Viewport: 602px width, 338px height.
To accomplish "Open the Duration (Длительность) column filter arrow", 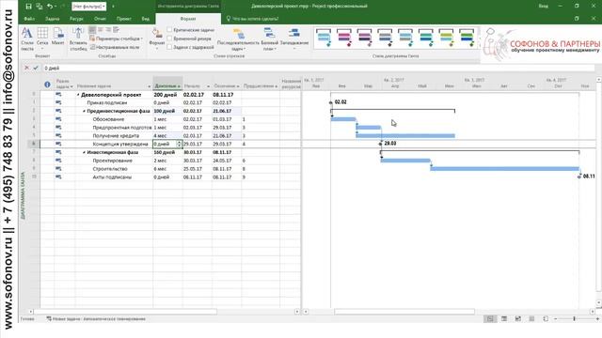I will [179, 86].
